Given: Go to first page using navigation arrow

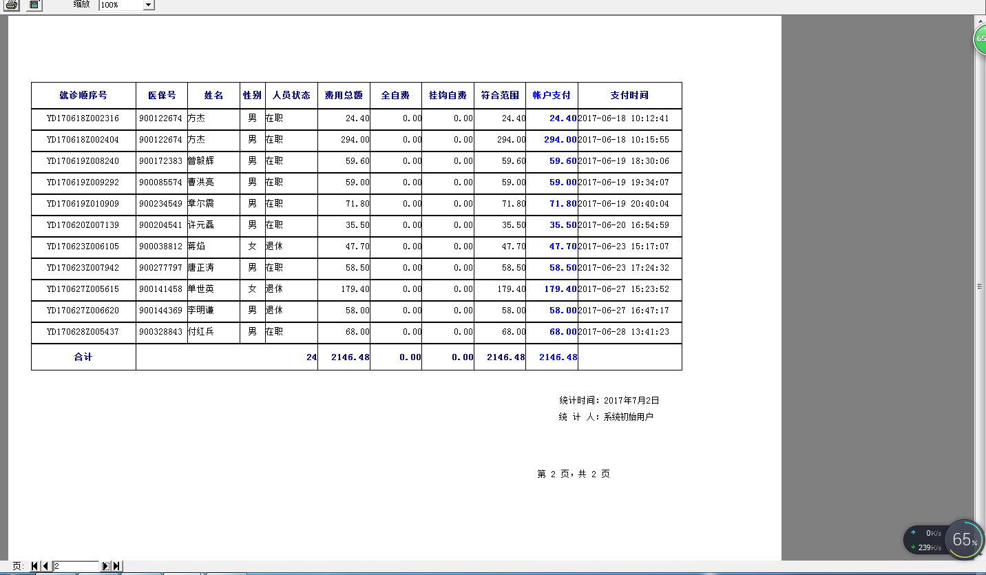Looking at the screenshot, I should pos(34,566).
